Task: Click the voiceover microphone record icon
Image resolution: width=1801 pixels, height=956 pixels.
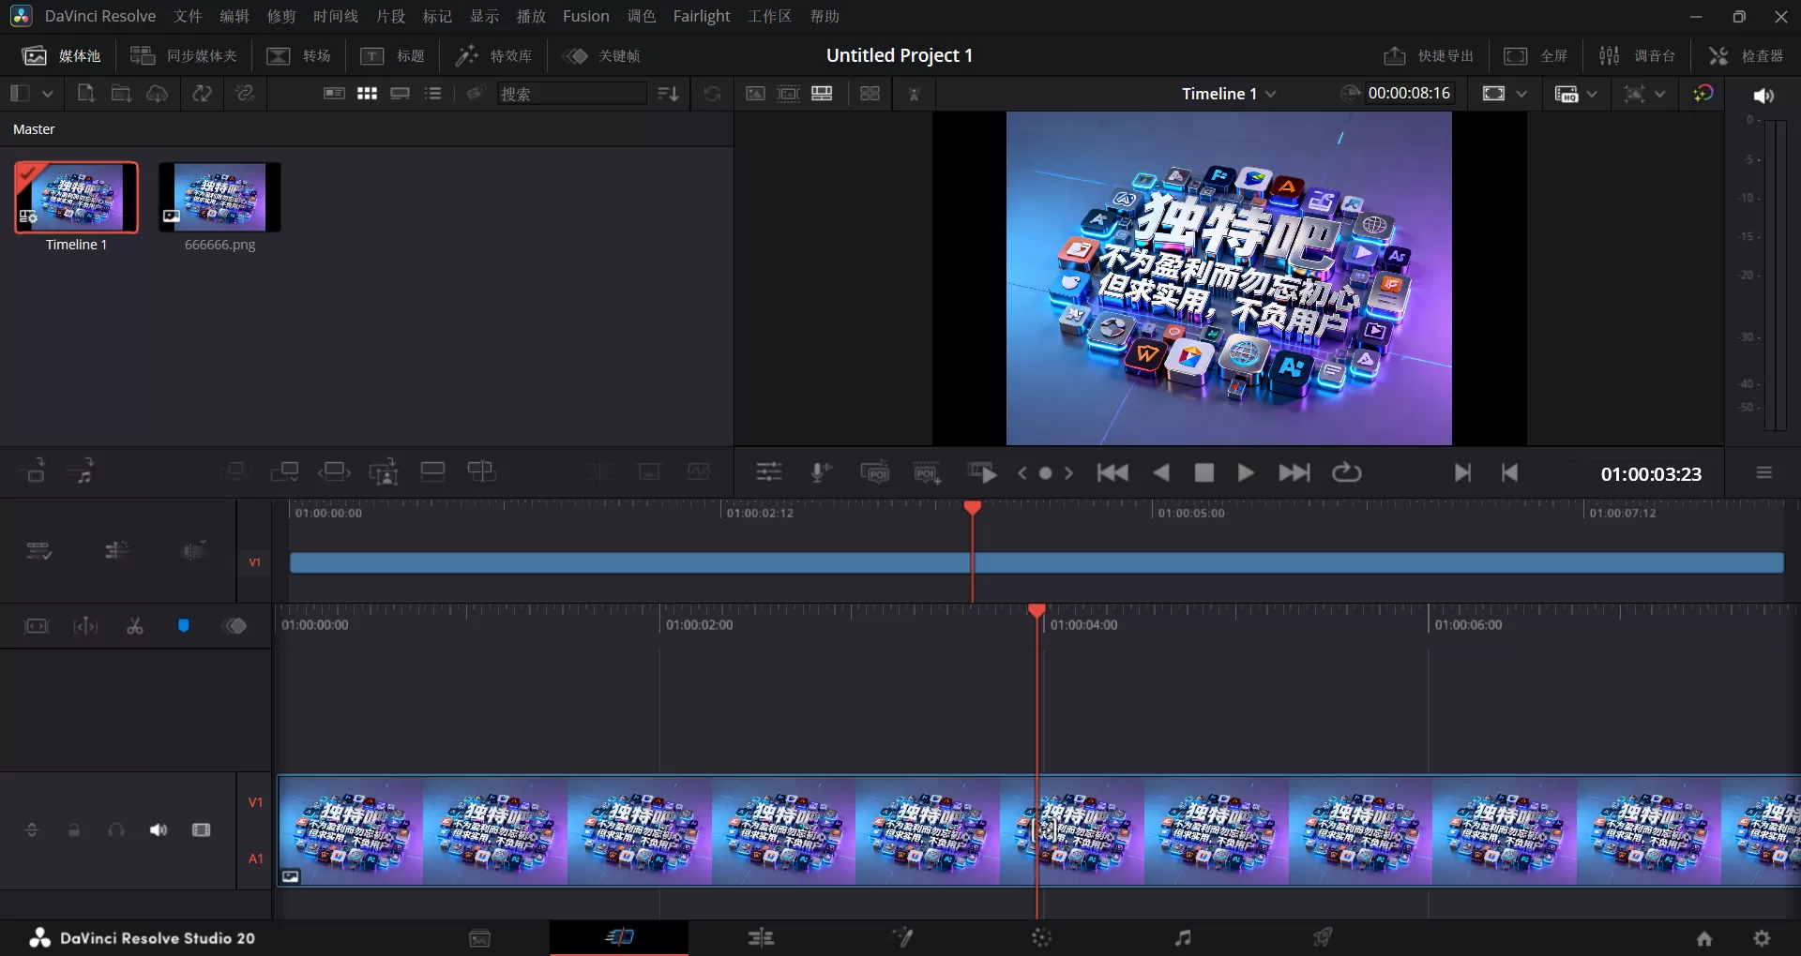Action: click(x=819, y=472)
